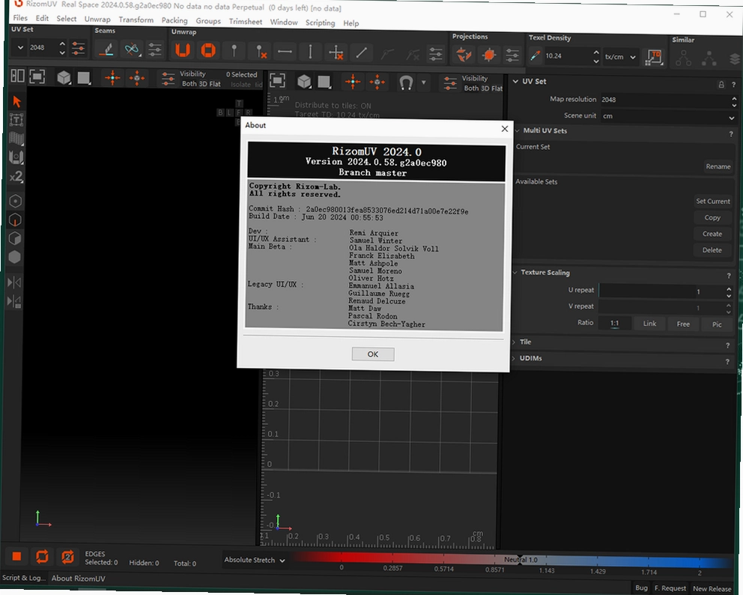The image size is (743, 595).
Task: Click the stretch color gradient bar
Action: 512,560
